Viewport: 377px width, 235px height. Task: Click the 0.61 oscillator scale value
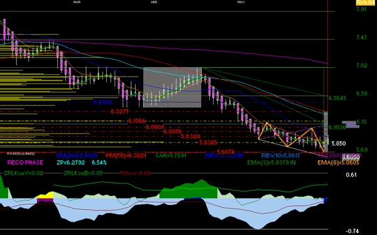(x=351, y=175)
